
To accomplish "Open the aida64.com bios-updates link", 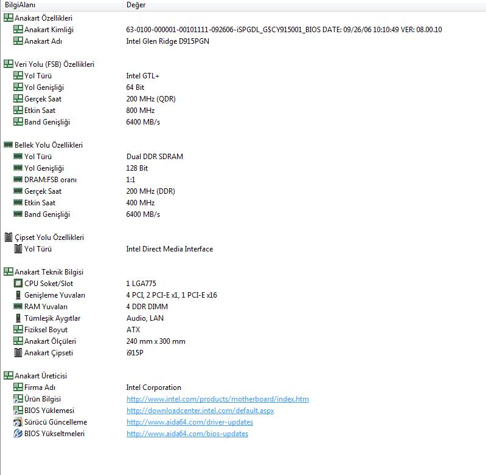I will (x=187, y=434).
